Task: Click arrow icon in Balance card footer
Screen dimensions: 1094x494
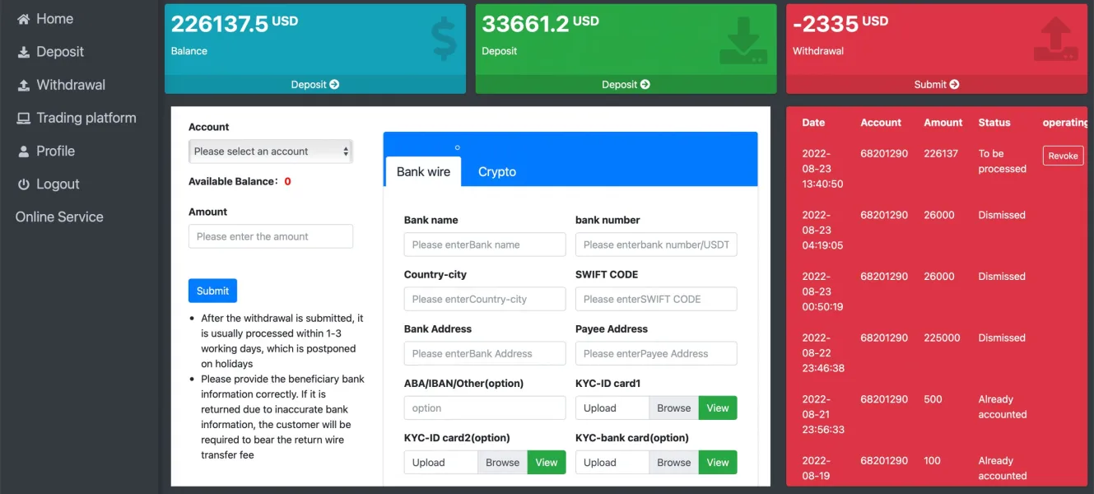Action: click(x=334, y=84)
